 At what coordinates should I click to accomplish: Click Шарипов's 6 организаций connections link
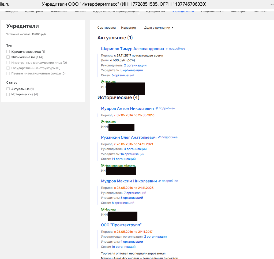[123, 75]
